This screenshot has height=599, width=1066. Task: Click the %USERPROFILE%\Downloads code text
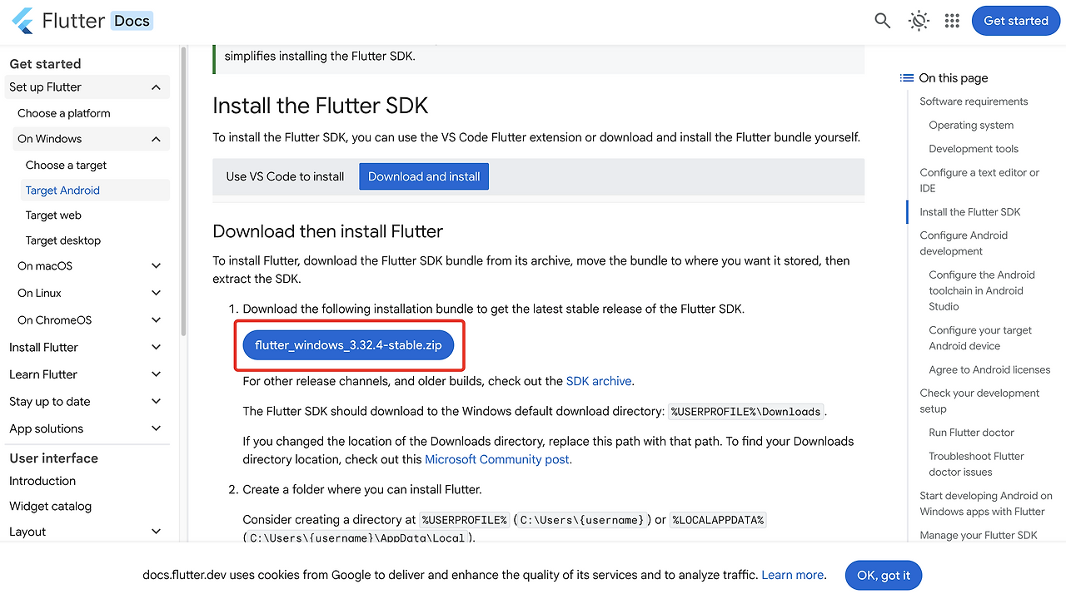pyautogui.click(x=747, y=412)
